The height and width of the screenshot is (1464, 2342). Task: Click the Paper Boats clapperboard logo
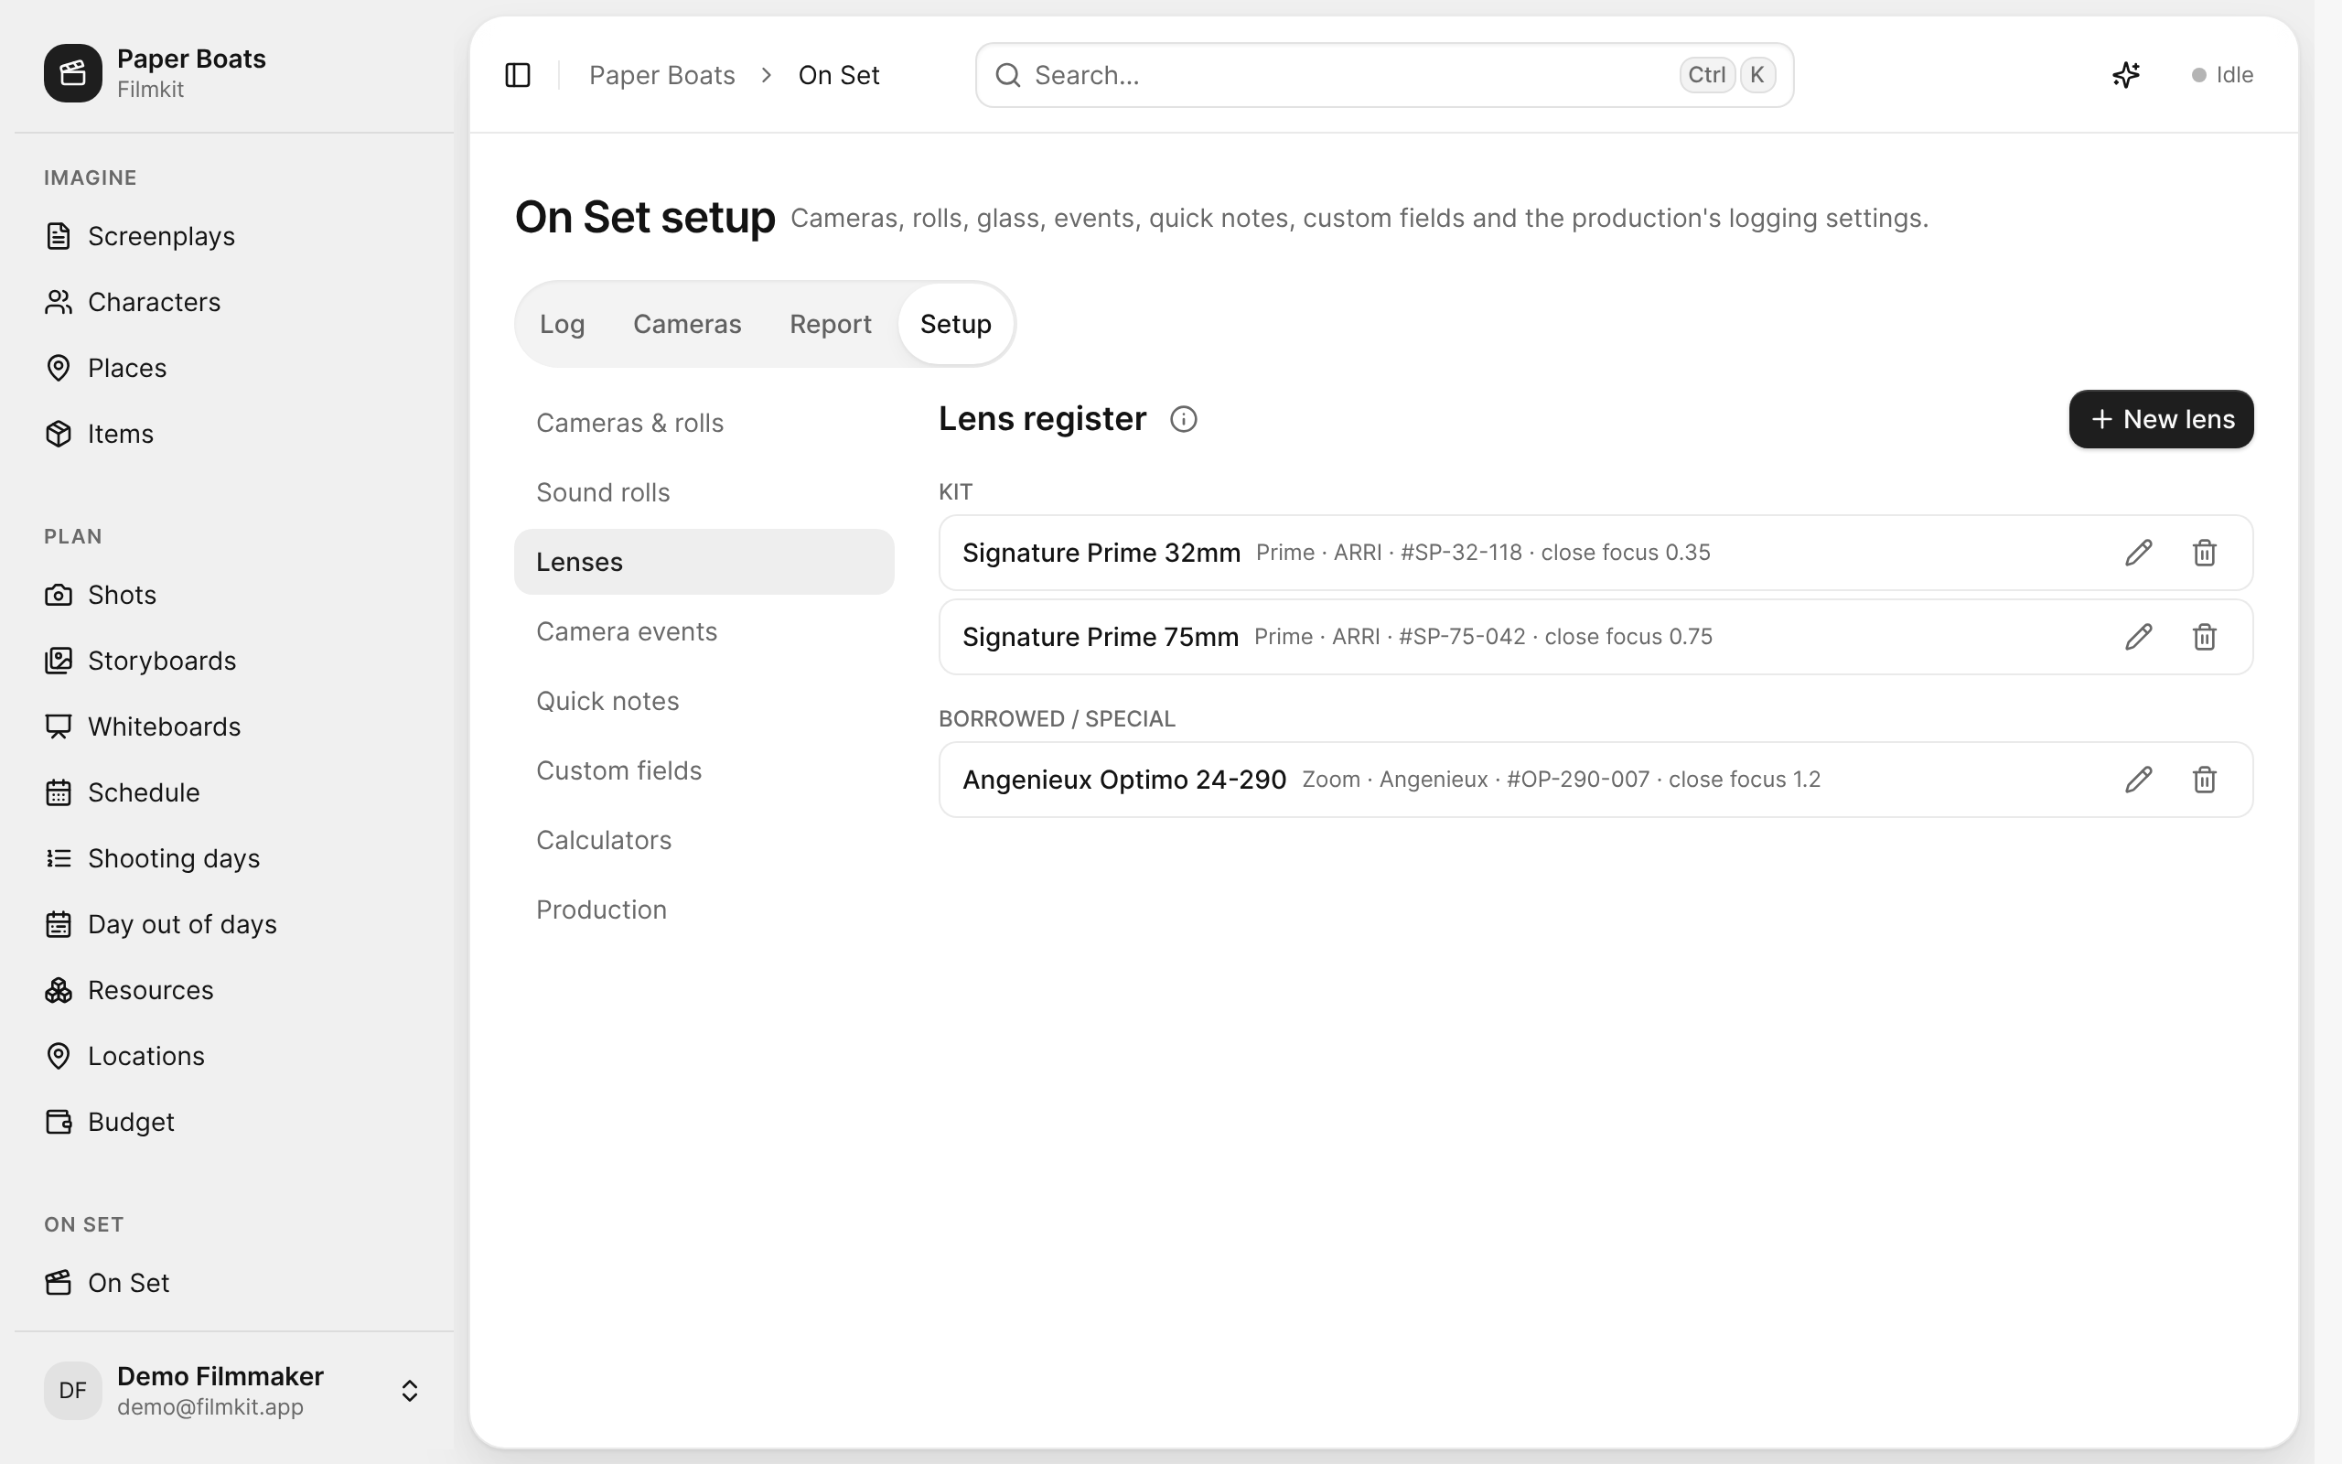[72, 72]
